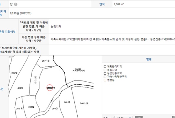Open the map scale dropdown
Image resolution: width=175 pixels, height=118 pixels.
click(x=124, y=117)
